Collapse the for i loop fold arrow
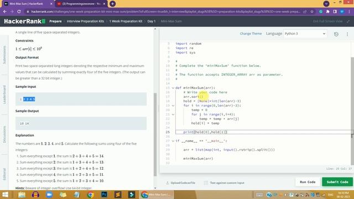The width and height of the screenshot is (354, 199). click(173, 106)
